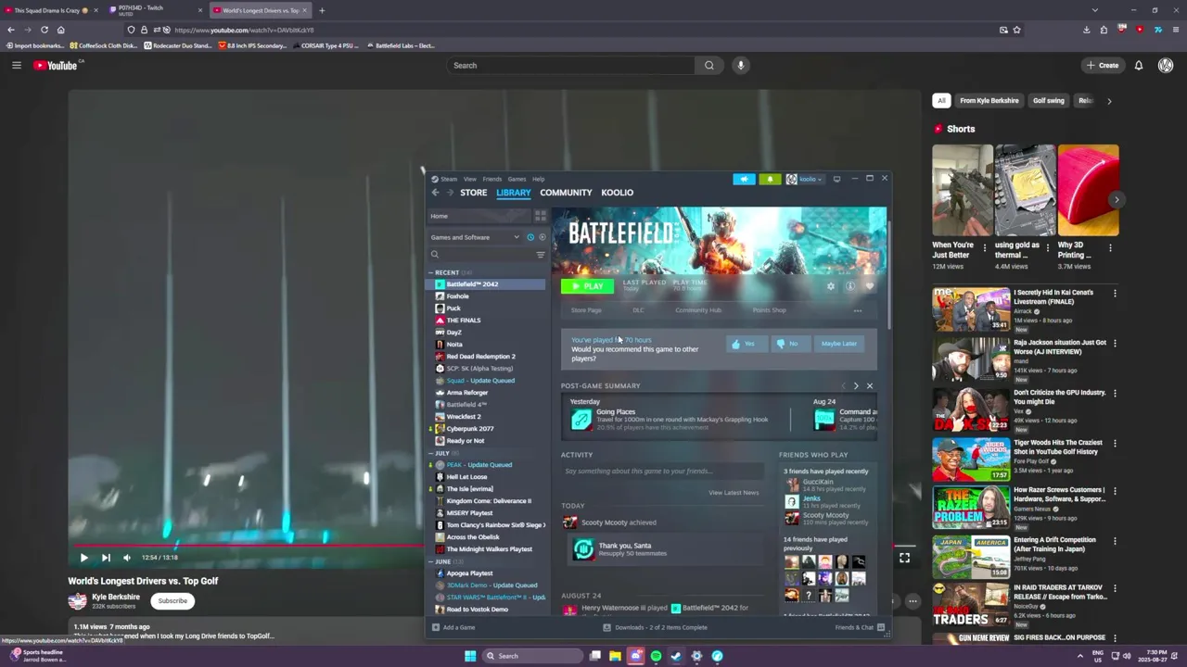The image size is (1187, 667).
Task: Skip to next YouTube video
Action: coord(106,558)
